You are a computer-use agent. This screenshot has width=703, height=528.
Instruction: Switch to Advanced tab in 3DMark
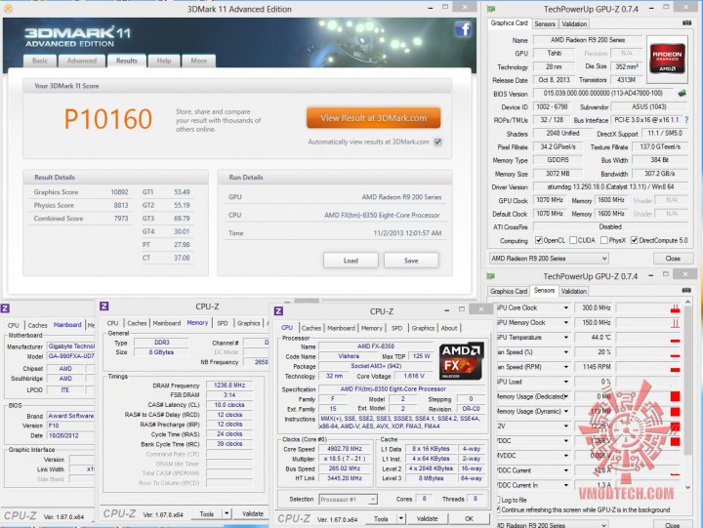click(x=82, y=61)
